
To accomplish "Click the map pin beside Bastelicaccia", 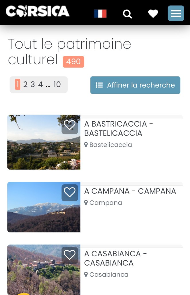I will click(x=86, y=145).
